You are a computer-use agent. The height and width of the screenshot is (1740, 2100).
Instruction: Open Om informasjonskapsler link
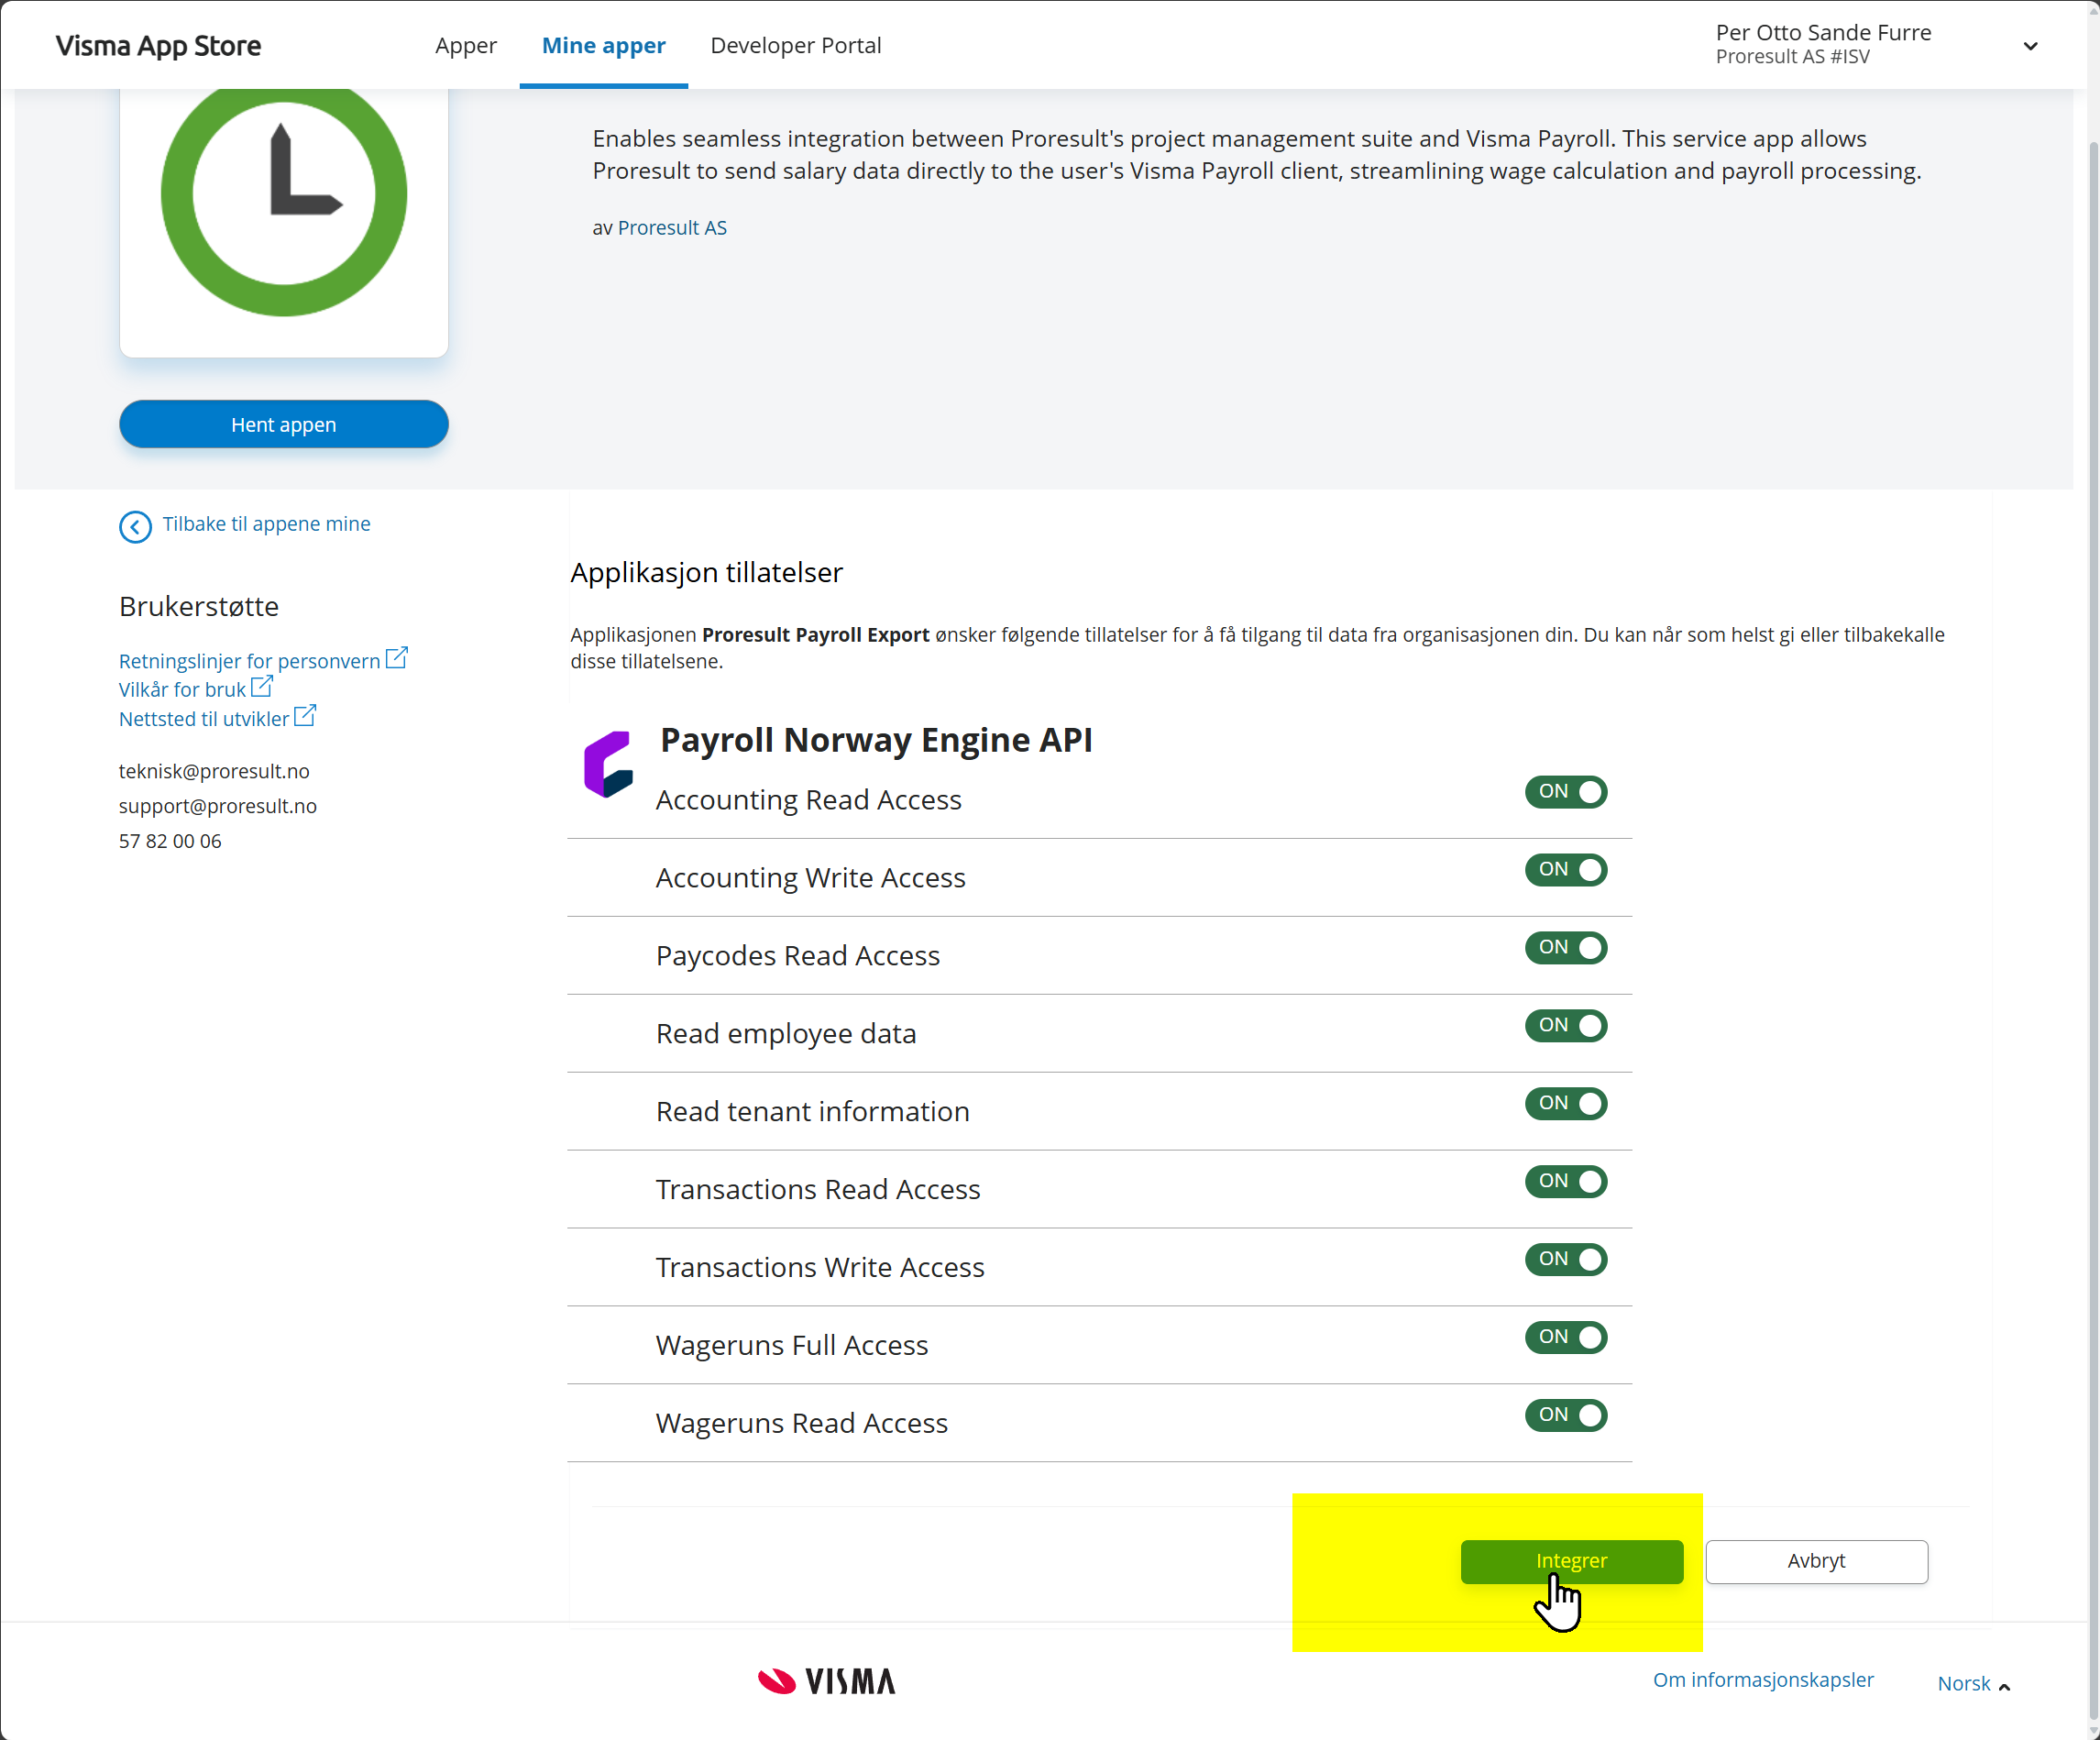click(1763, 1680)
